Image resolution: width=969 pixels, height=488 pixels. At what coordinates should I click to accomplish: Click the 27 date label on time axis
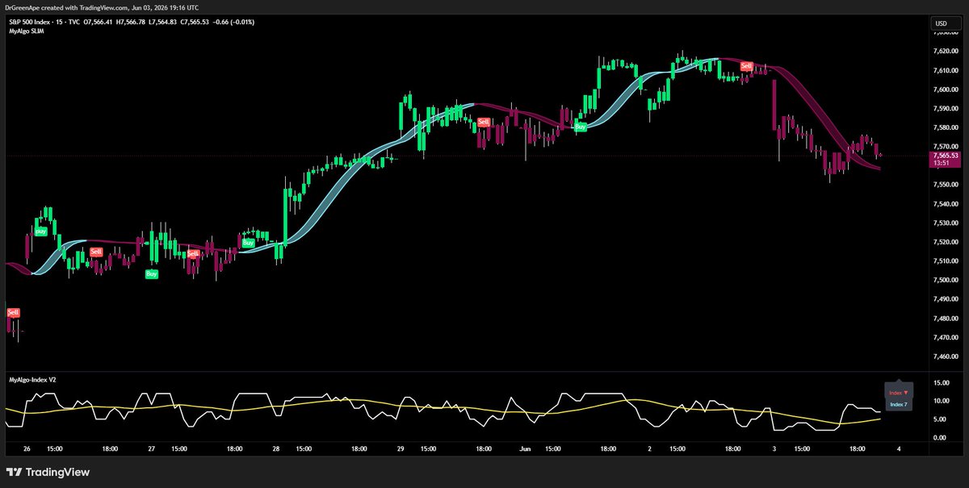(x=151, y=448)
